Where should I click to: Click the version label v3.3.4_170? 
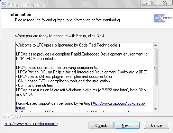click(x=12, y=116)
